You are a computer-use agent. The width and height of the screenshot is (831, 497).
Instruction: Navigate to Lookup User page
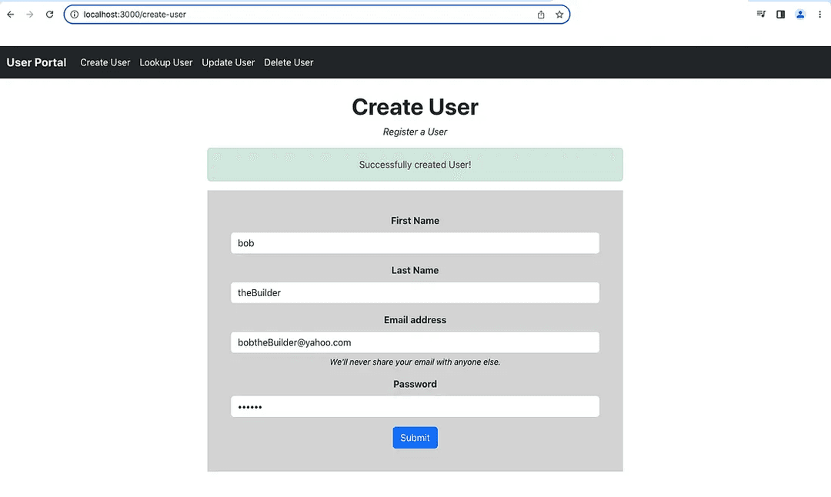point(166,62)
